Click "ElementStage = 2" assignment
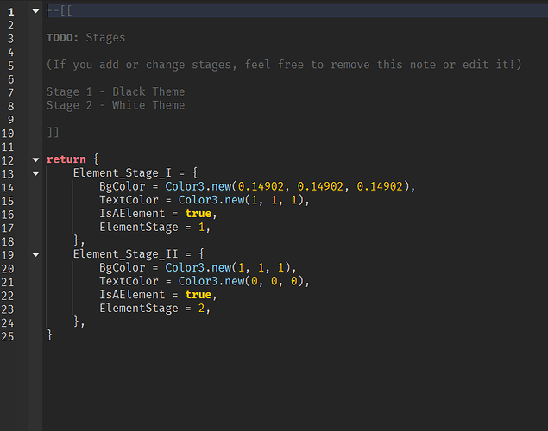 pos(154,308)
